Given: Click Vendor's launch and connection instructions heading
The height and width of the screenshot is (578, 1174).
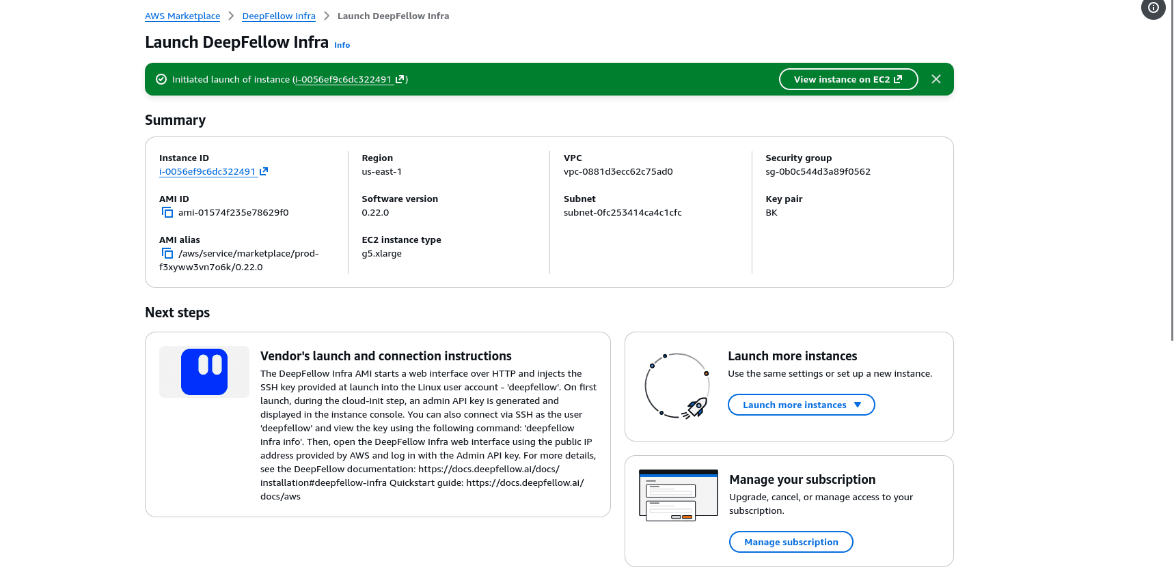Looking at the screenshot, I should click(385, 356).
